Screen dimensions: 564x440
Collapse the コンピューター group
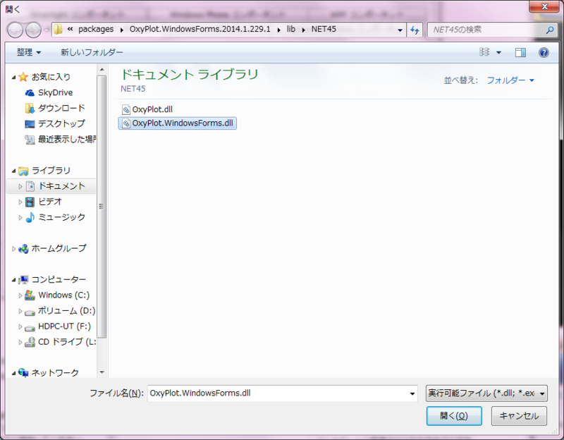(x=13, y=280)
